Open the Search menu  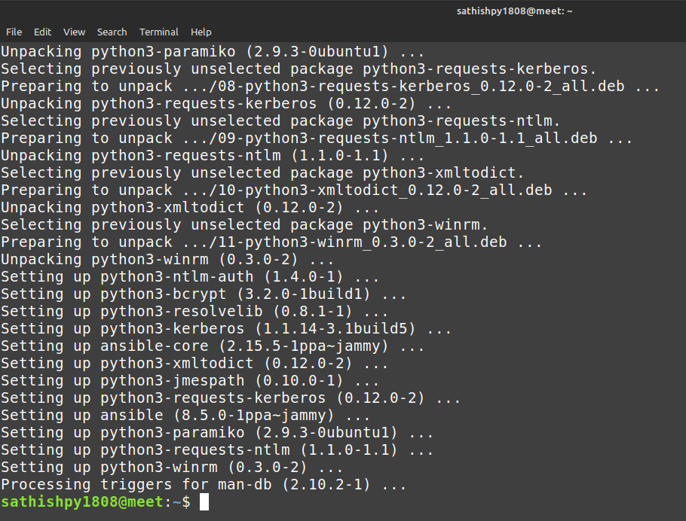coord(112,32)
